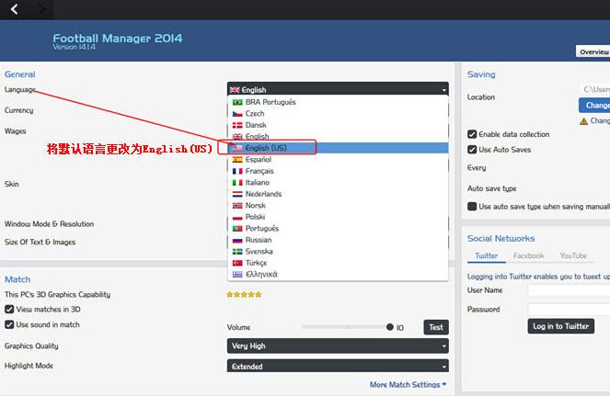
Task: Click the Spanish flag icon
Action: coord(237,160)
